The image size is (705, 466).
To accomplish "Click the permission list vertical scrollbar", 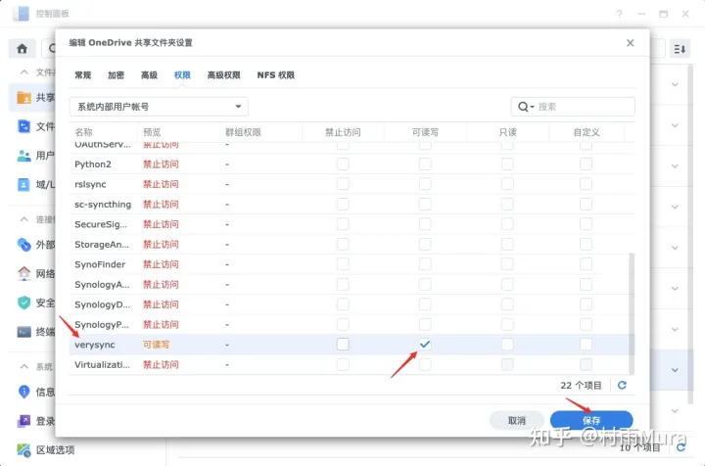I will pyautogui.click(x=632, y=313).
